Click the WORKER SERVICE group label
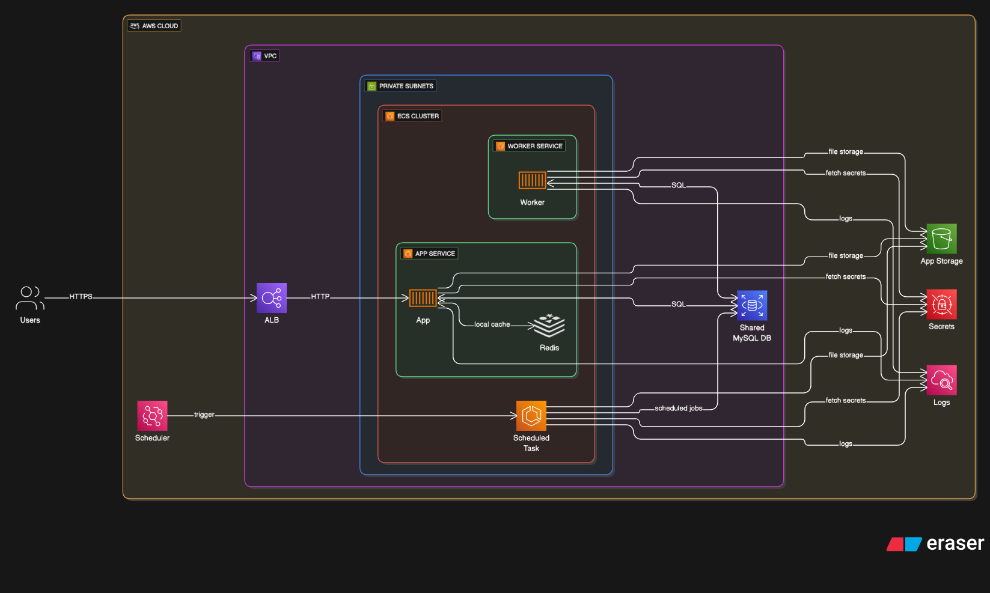 pyautogui.click(x=529, y=146)
